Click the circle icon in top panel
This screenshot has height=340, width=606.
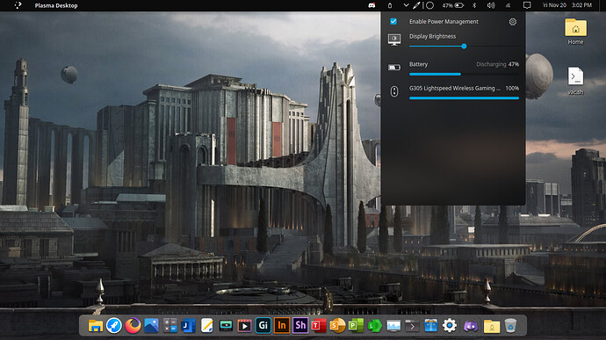pos(429,5)
